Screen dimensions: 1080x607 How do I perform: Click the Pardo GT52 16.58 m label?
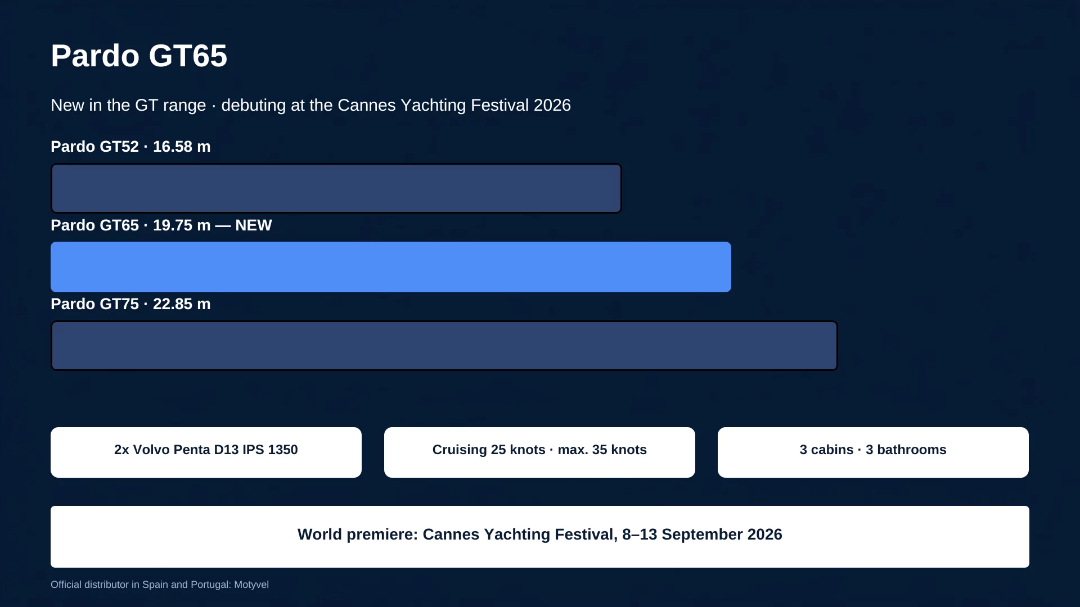click(x=130, y=146)
